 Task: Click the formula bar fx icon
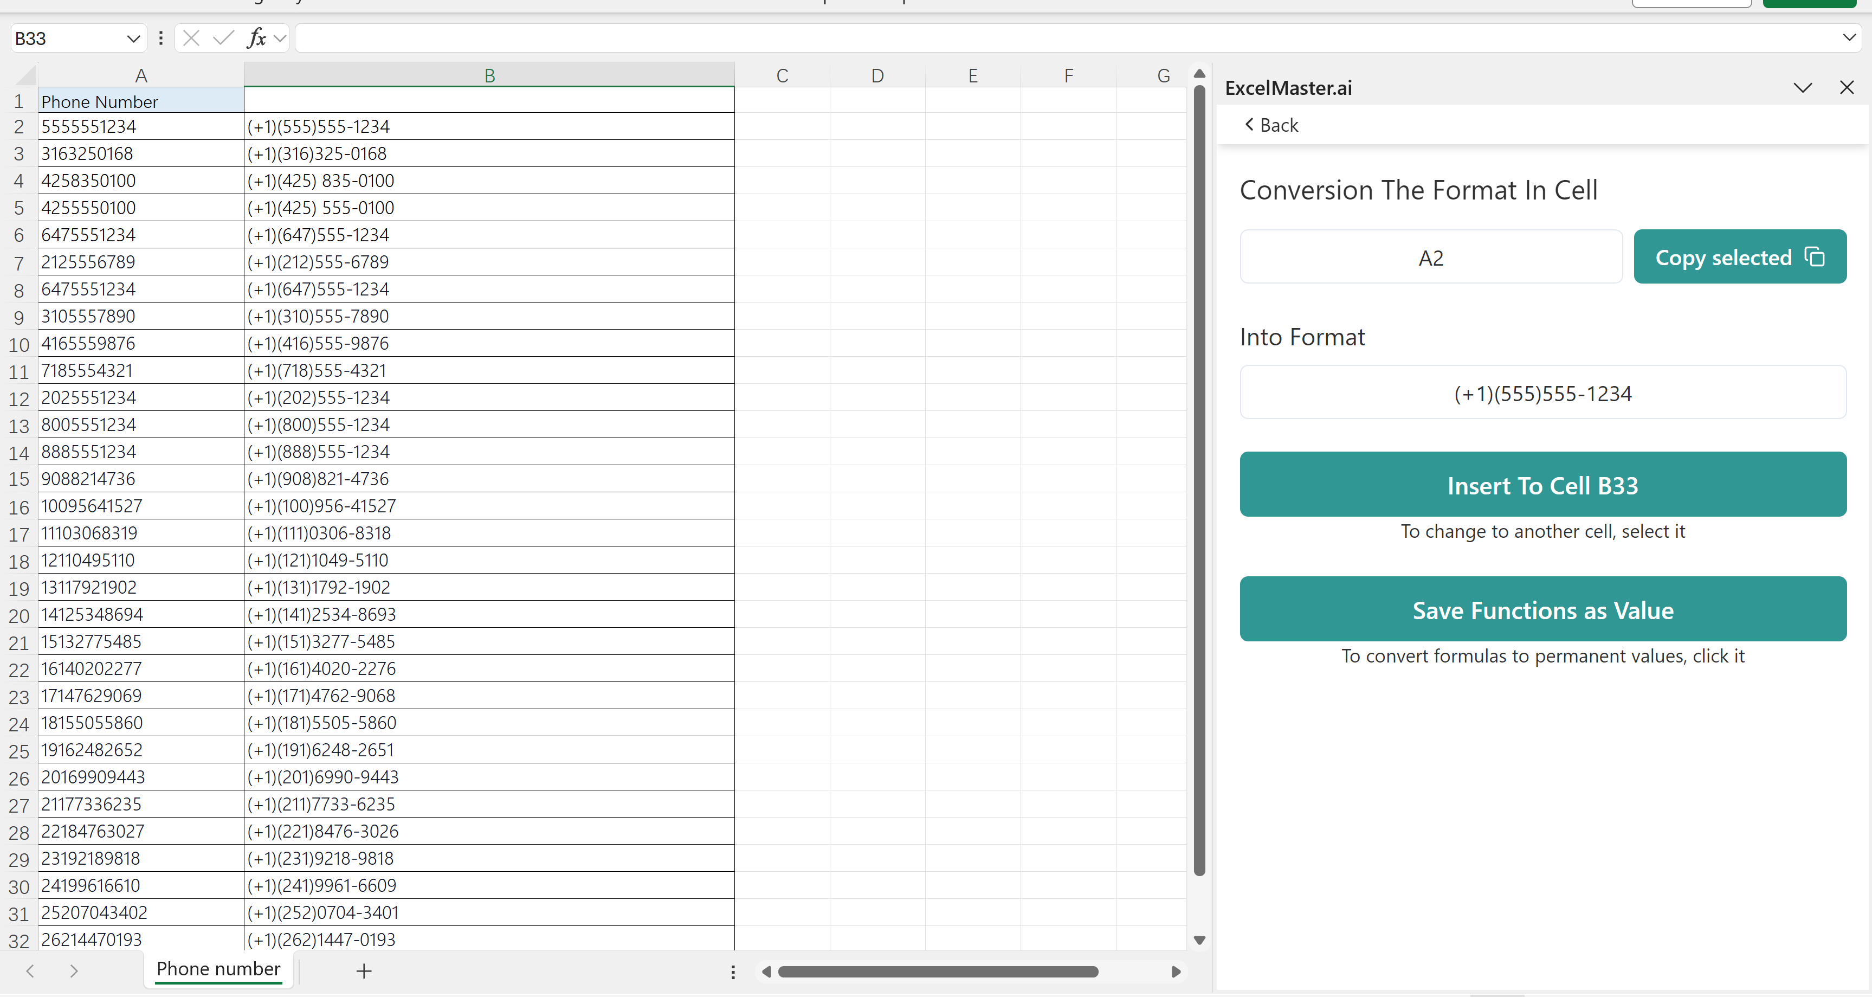[x=257, y=40]
